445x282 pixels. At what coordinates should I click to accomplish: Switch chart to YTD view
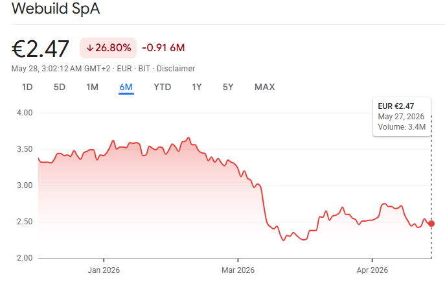pos(163,87)
